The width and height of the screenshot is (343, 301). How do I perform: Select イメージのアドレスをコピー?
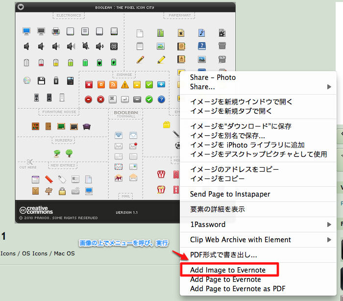[x=235, y=169]
